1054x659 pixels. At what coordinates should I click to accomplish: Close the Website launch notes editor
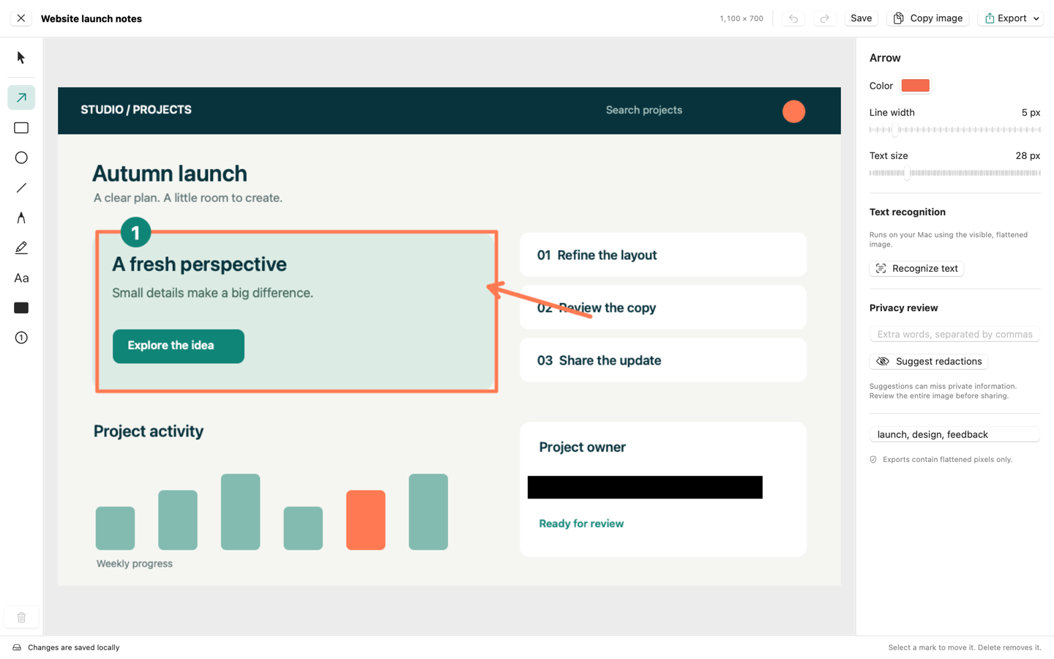20,18
